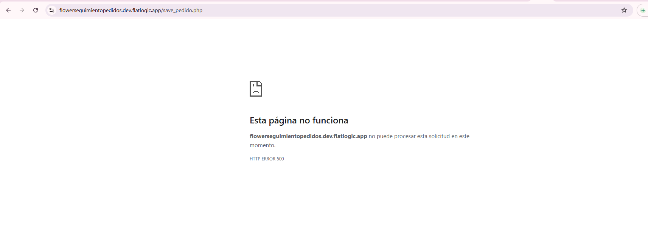Screen dimensions: 648x251
Task: Open the site information icon
Action: click(52, 10)
